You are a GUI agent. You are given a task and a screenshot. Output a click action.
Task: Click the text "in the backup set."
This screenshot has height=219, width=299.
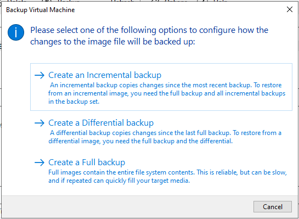[74, 102]
